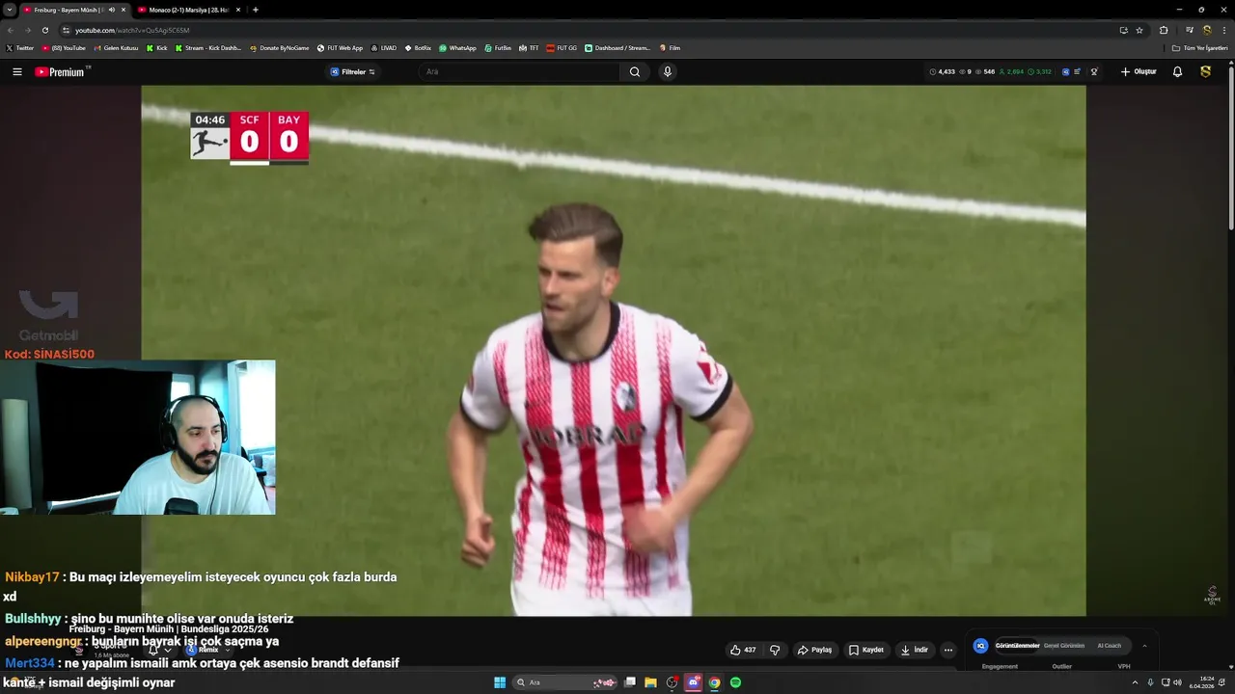Open the taskbar volume control

(x=1177, y=682)
